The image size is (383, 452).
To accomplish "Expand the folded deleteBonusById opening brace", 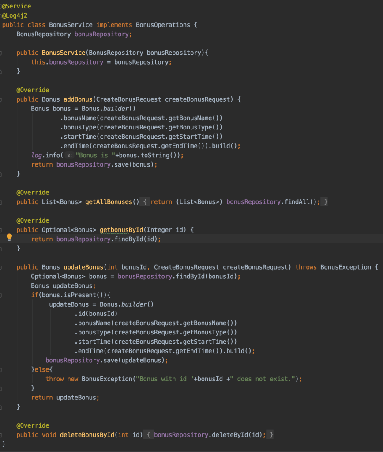I will 149,435.
